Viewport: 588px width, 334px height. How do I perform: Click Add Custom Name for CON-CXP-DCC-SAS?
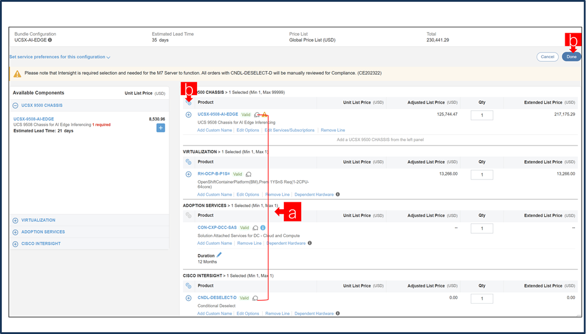tap(214, 243)
